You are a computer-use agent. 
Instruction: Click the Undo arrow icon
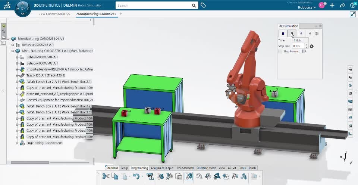tap(136, 176)
